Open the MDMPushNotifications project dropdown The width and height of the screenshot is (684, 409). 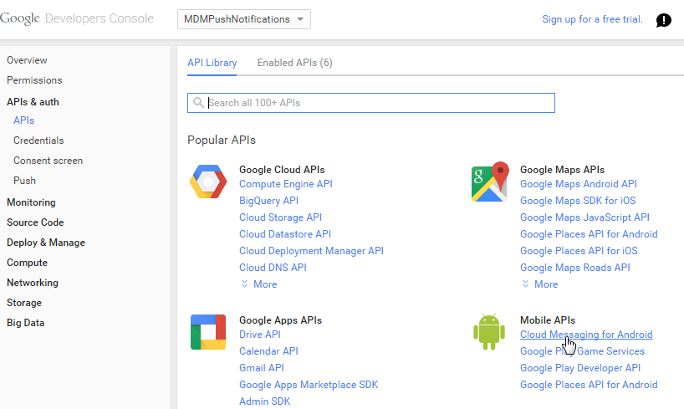(244, 19)
